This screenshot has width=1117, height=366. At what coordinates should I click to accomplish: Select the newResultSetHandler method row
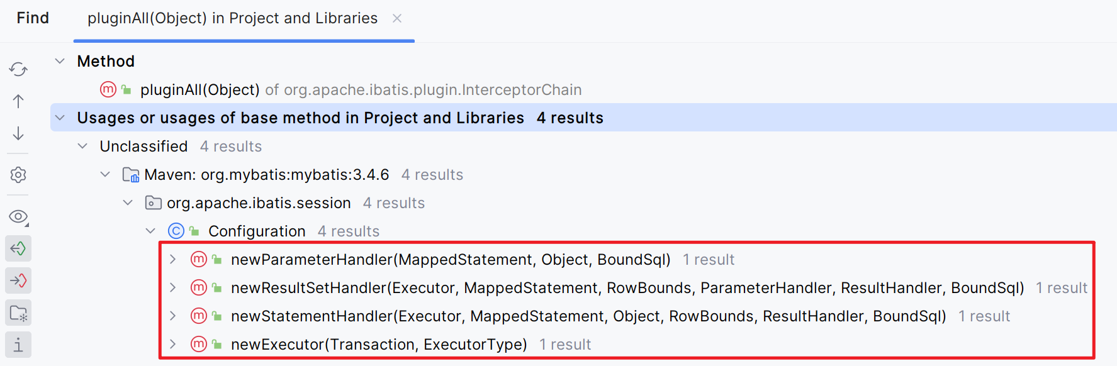pyautogui.click(x=627, y=288)
